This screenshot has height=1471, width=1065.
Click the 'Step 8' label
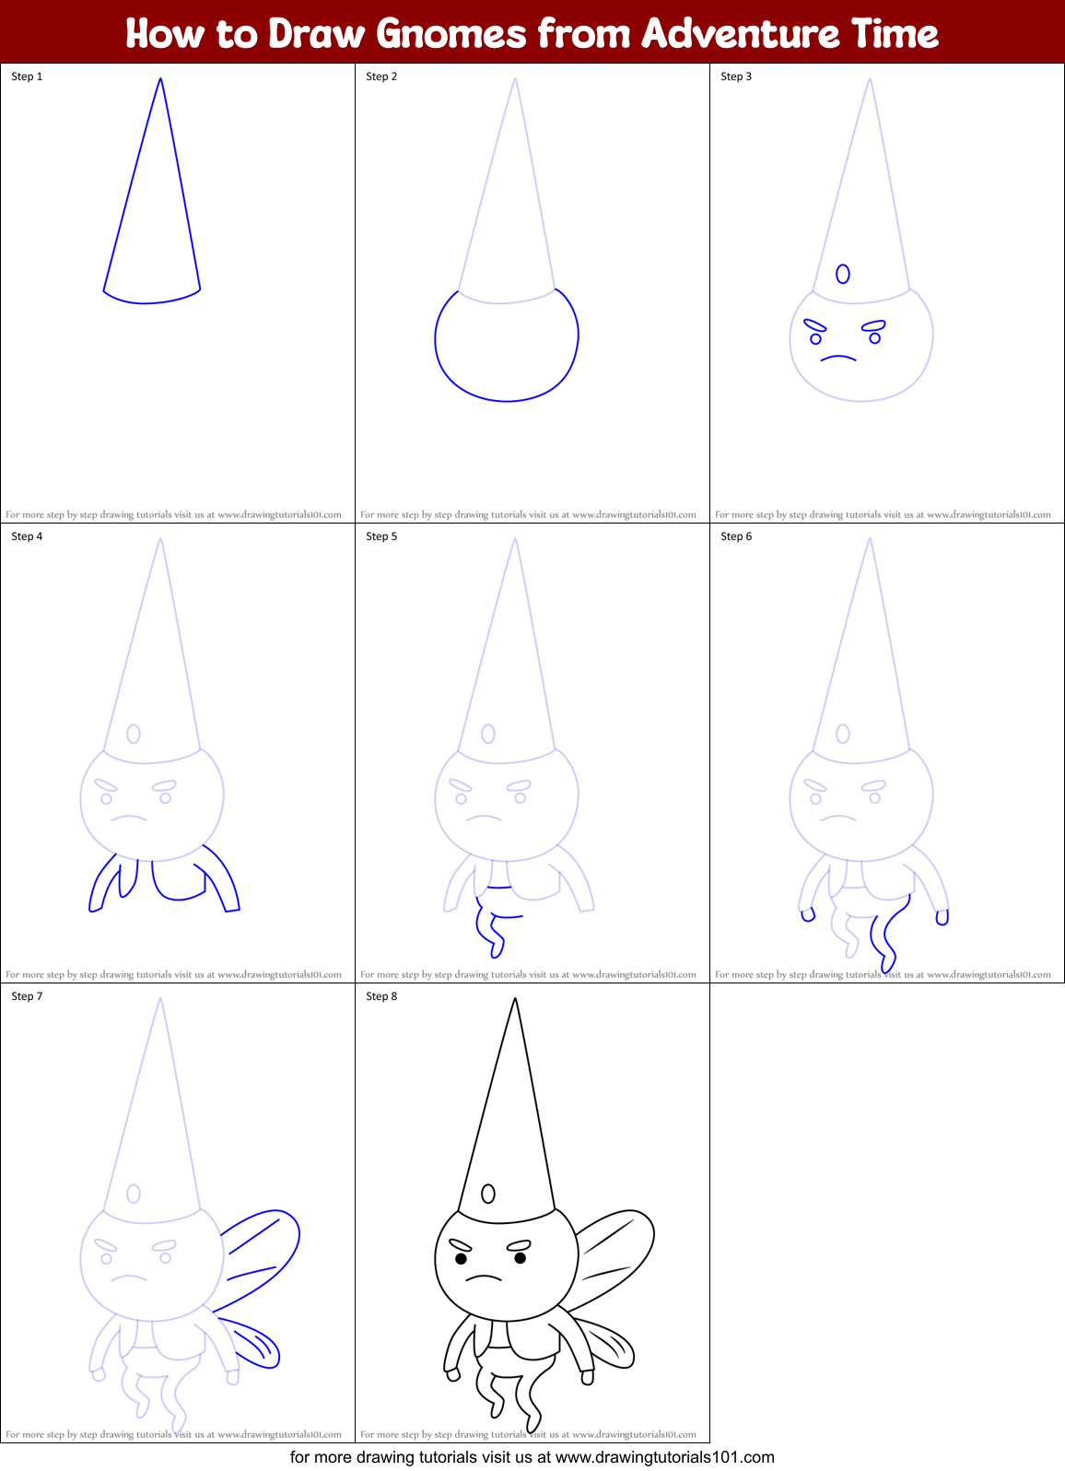pos(381,996)
